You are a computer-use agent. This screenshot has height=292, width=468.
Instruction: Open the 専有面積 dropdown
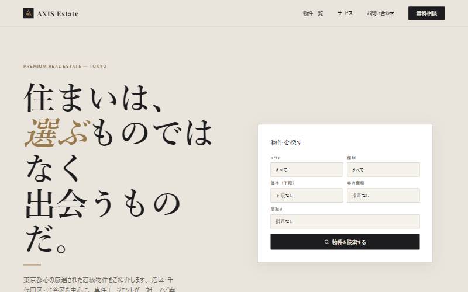tap(383, 196)
